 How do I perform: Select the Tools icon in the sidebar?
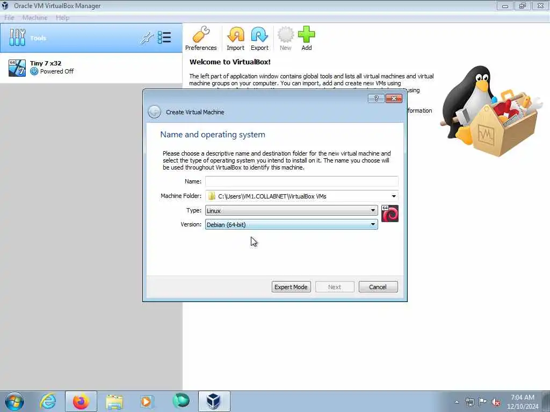point(17,38)
